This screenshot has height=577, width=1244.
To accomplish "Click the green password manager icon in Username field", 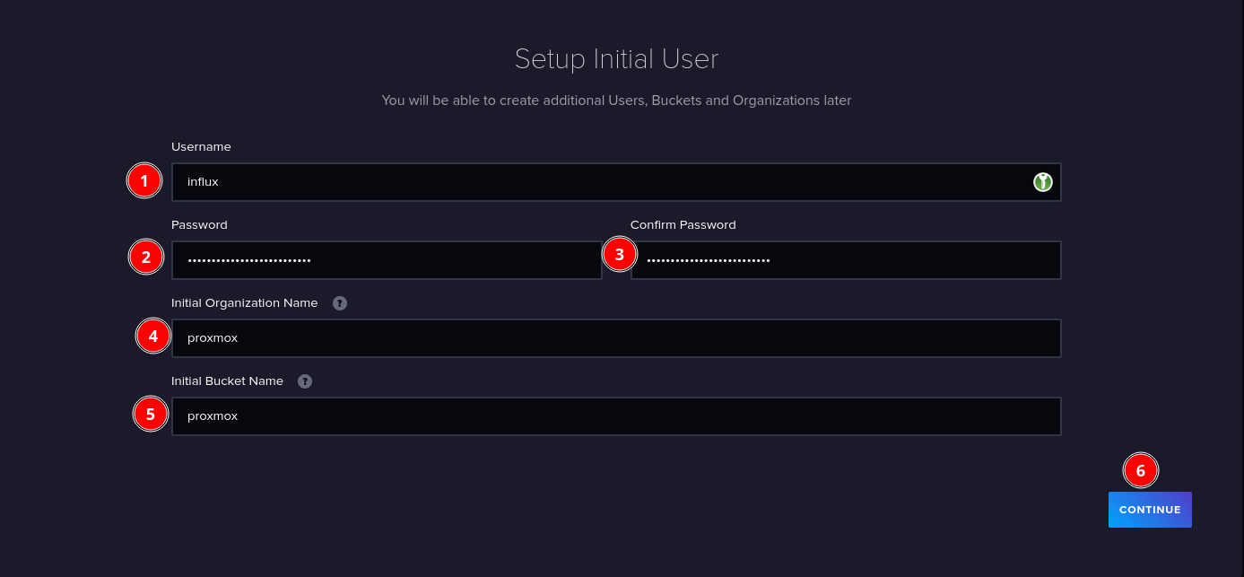I will (x=1042, y=182).
